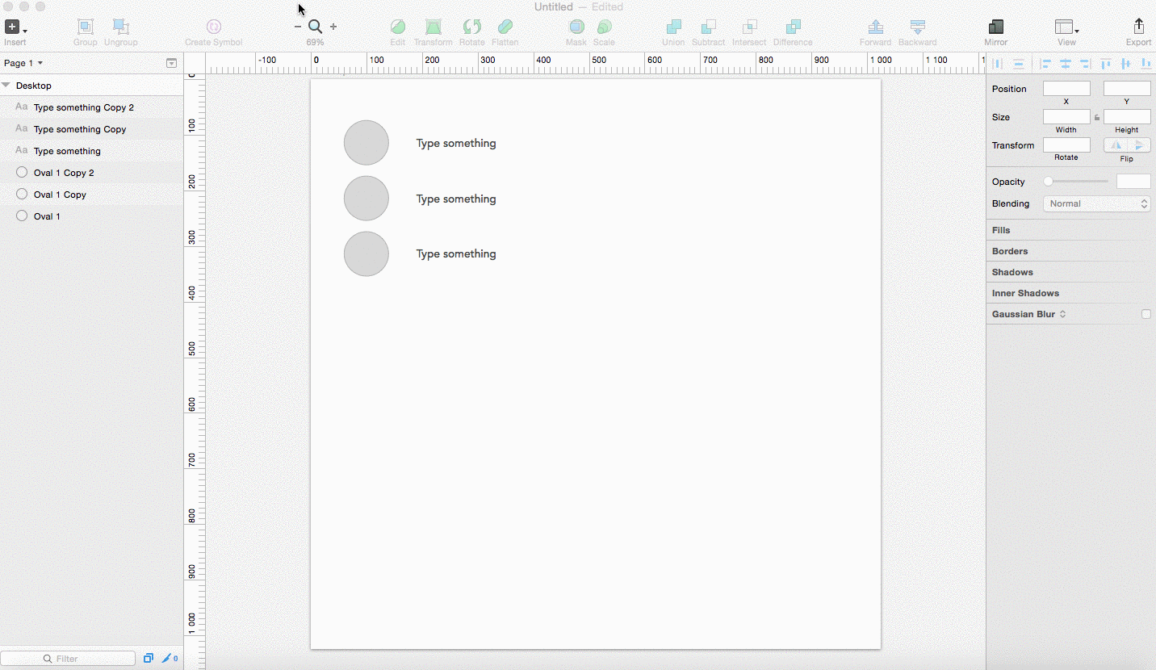This screenshot has height=670, width=1156.
Task: Click the Rotate tool icon
Action: [471, 27]
